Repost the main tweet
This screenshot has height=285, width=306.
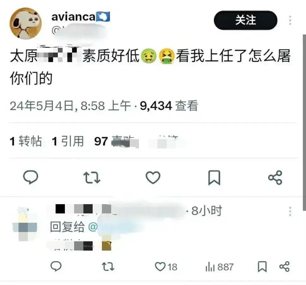[92, 177]
